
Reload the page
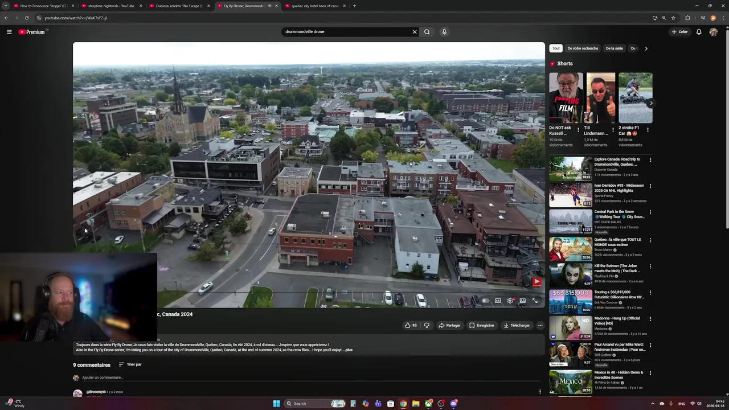tap(26, 18)
